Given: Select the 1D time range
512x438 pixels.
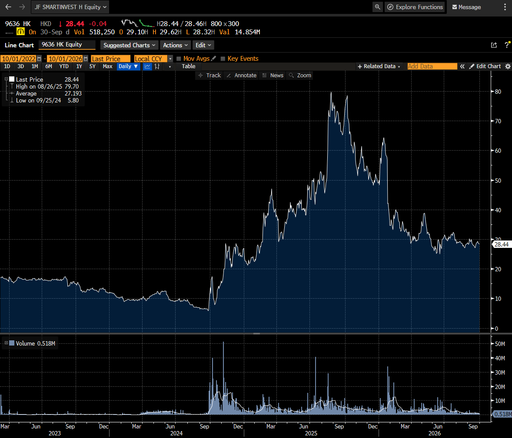Looking at the screenshot, I should tap(7, 66).
